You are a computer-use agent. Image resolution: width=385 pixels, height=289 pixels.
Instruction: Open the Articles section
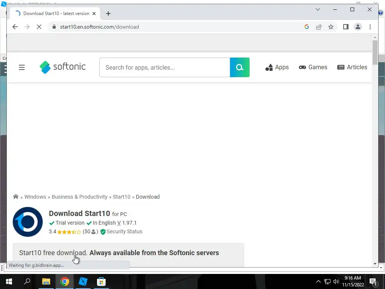point(352,67)
